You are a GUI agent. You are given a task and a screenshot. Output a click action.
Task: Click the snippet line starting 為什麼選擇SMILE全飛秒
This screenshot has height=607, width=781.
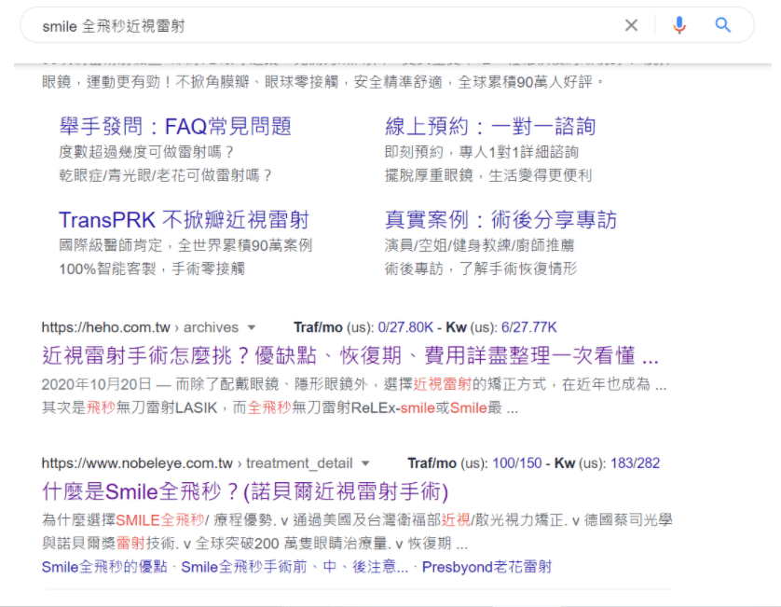point(357,520)
